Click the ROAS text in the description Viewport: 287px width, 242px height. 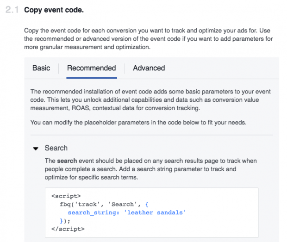pos(81,108)
